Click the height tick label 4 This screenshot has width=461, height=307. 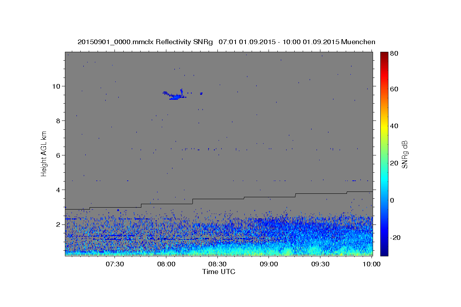click(x=58, y=190)
